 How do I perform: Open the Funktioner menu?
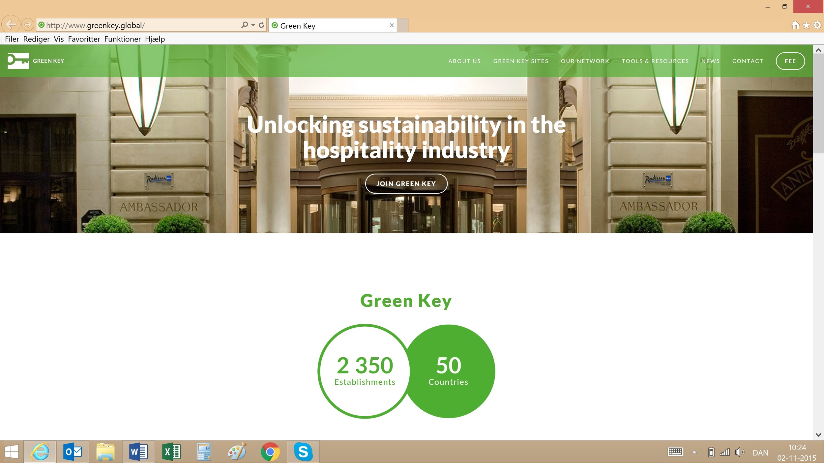point(123,39)
